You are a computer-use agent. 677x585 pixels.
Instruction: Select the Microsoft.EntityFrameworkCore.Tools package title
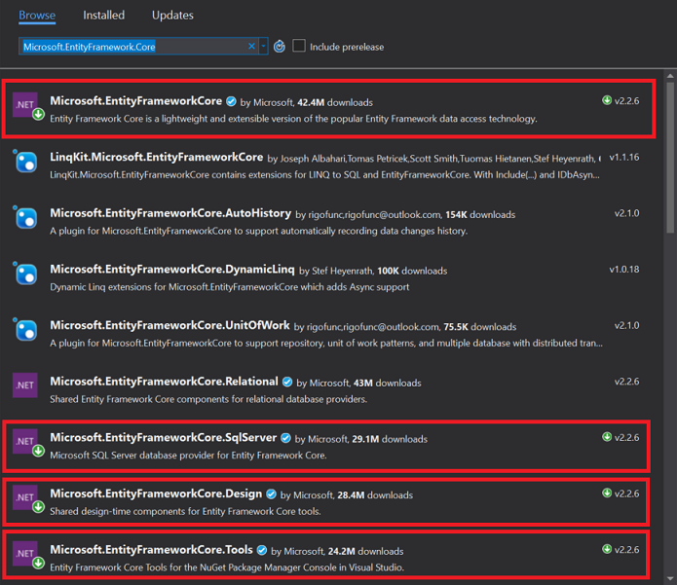pos(151,550)
